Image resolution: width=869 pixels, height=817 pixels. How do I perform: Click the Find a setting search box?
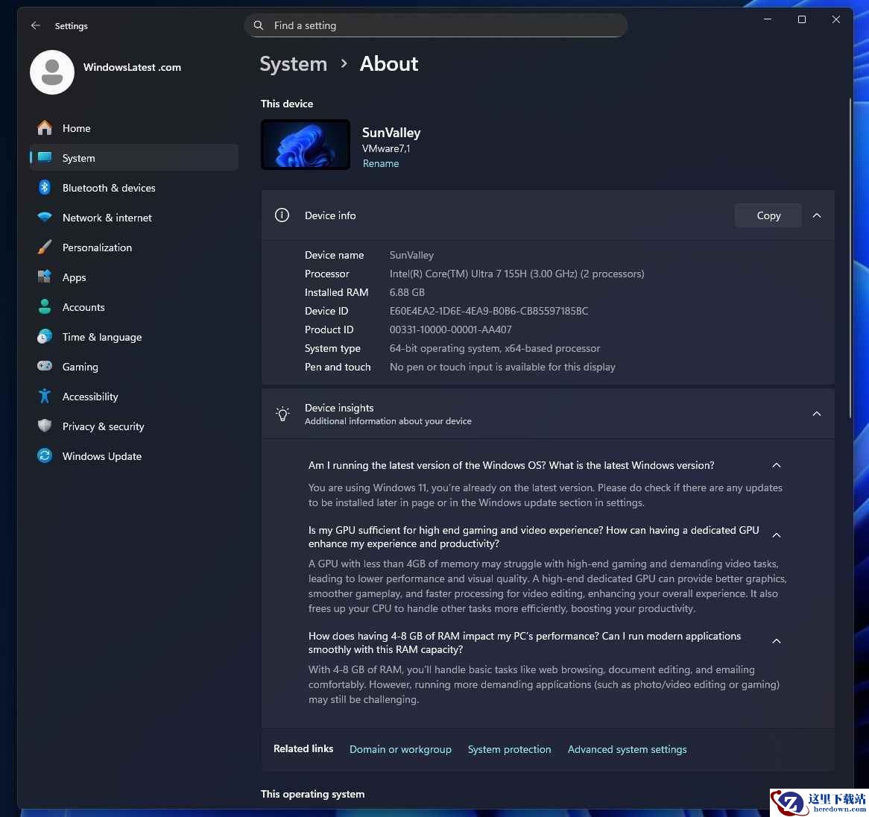pos(435,25)
